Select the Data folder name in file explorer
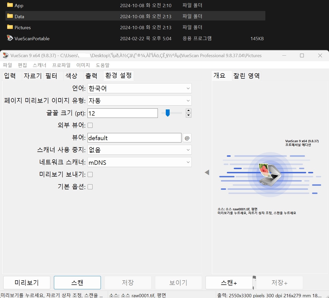The height and width of the screenshot is (298, 329). pos(19,16)
